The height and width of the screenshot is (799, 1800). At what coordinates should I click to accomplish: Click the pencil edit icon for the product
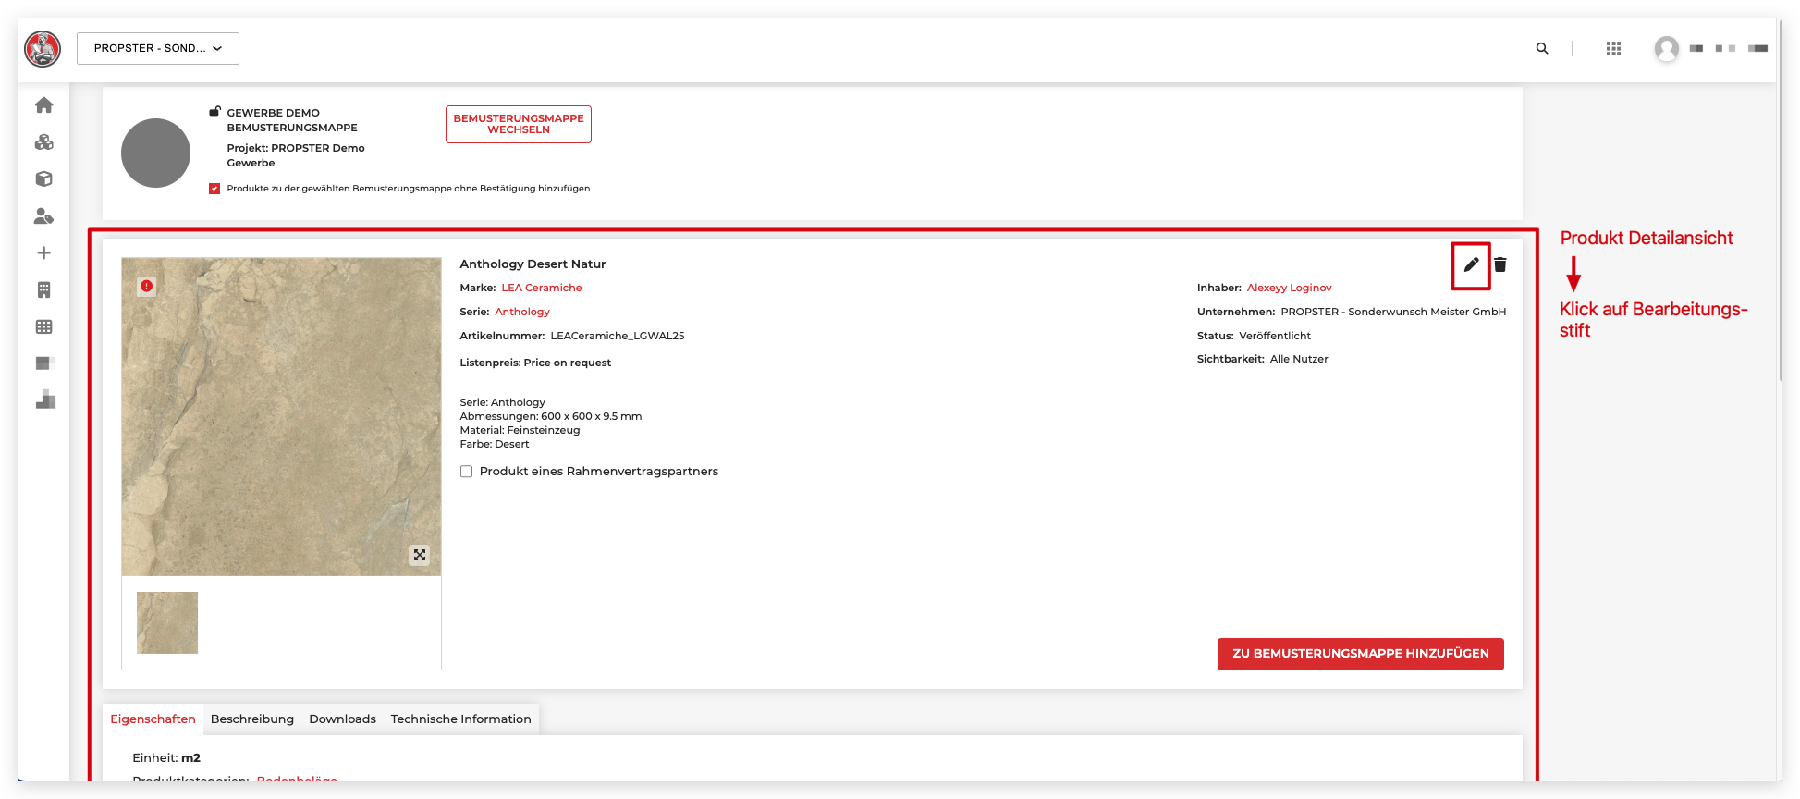tap(1470, 265)
